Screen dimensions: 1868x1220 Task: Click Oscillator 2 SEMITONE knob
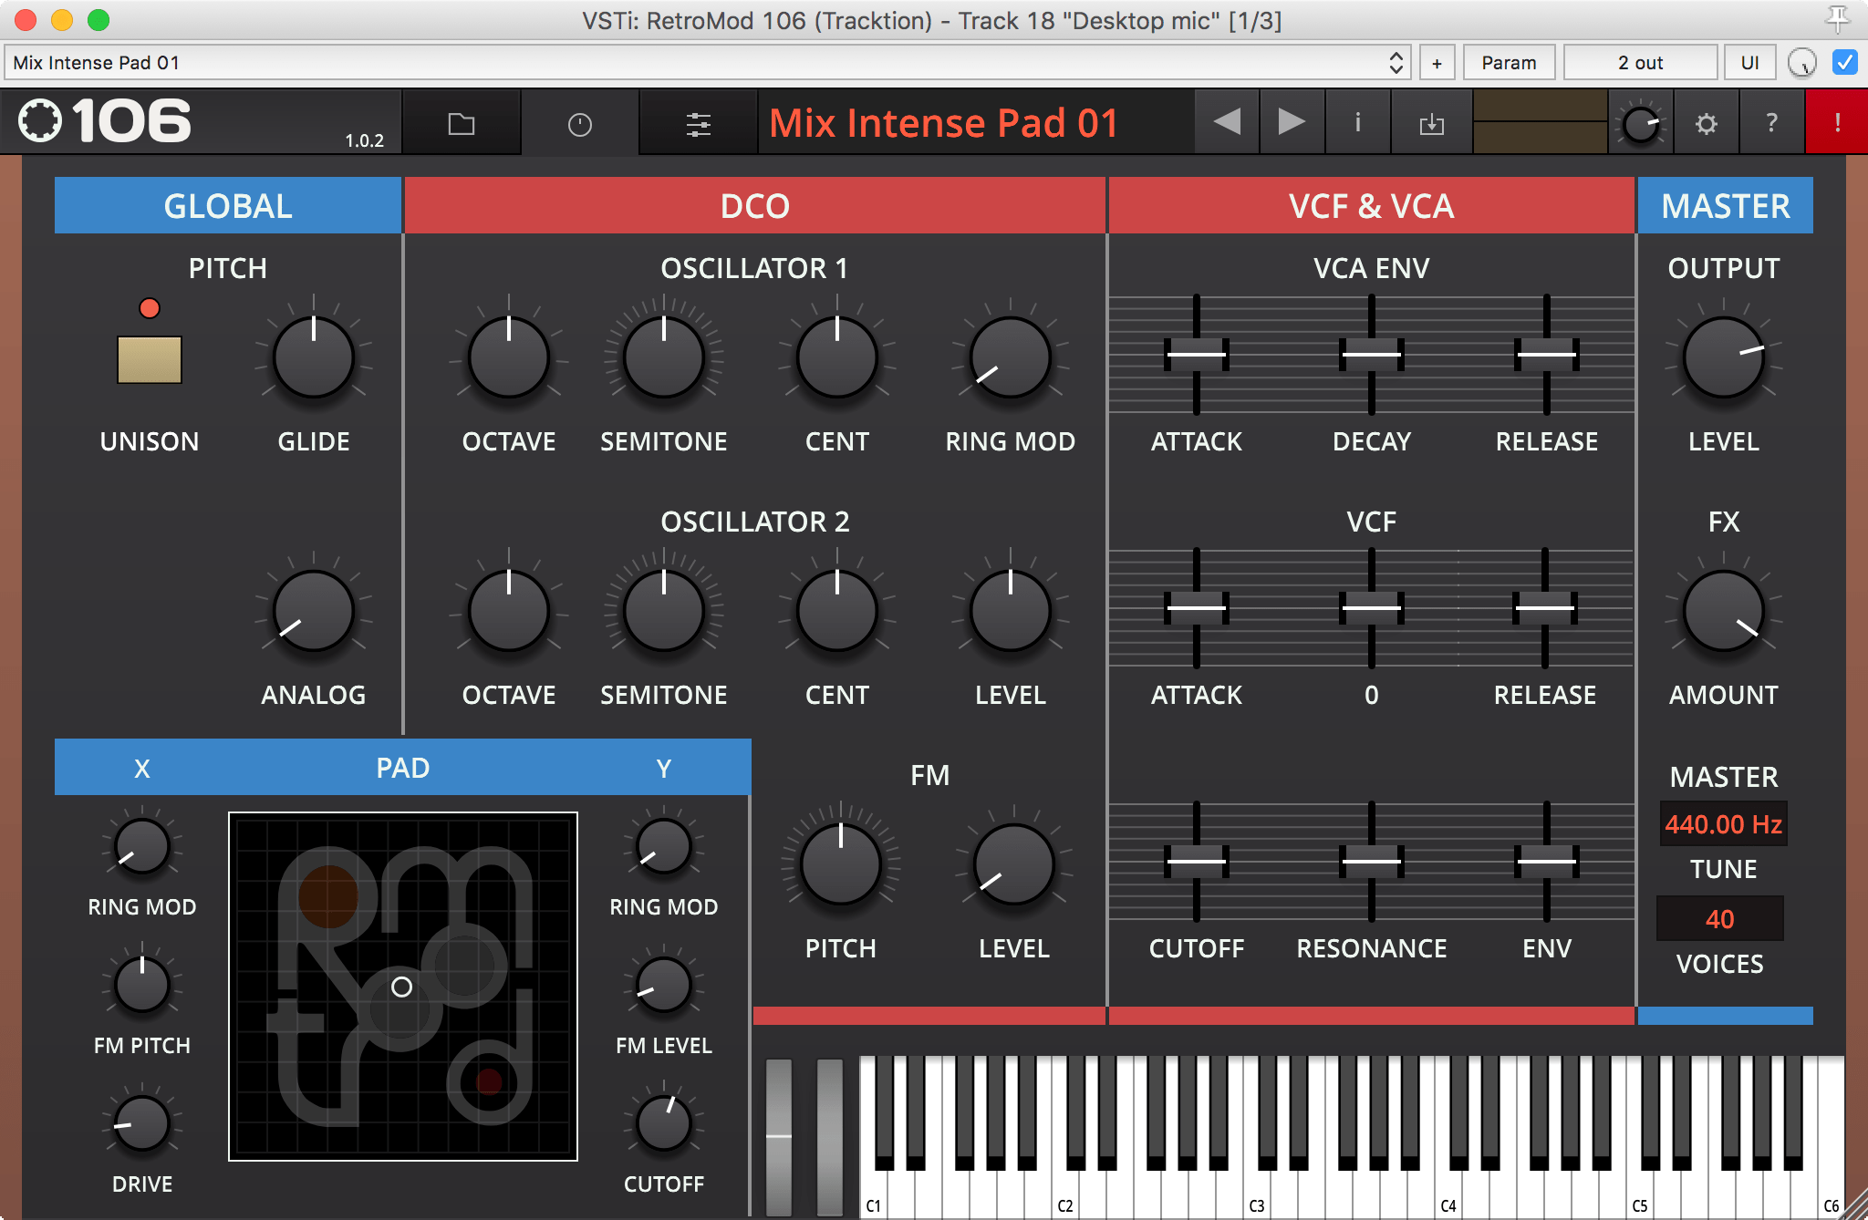click(x=664, y=610)
